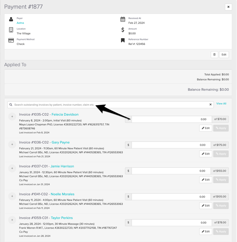Expand the Noelle Morales invoice row
The image size is (237, 242).
click(12, 196)
